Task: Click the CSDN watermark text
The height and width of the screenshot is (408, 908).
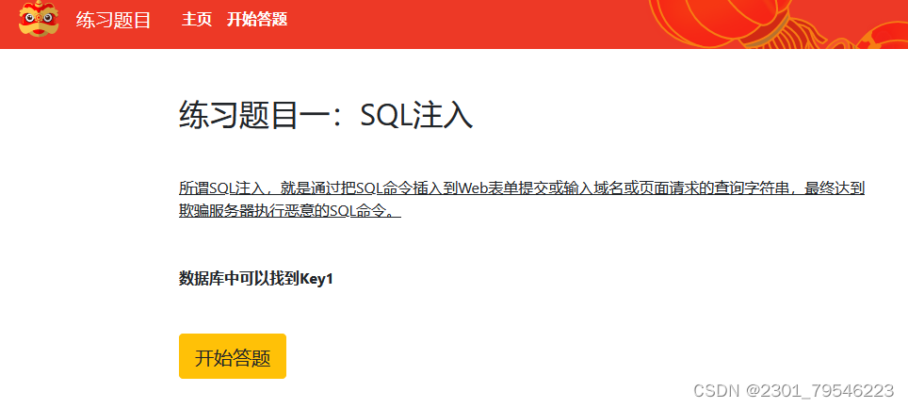Action: tap(717, 390)
